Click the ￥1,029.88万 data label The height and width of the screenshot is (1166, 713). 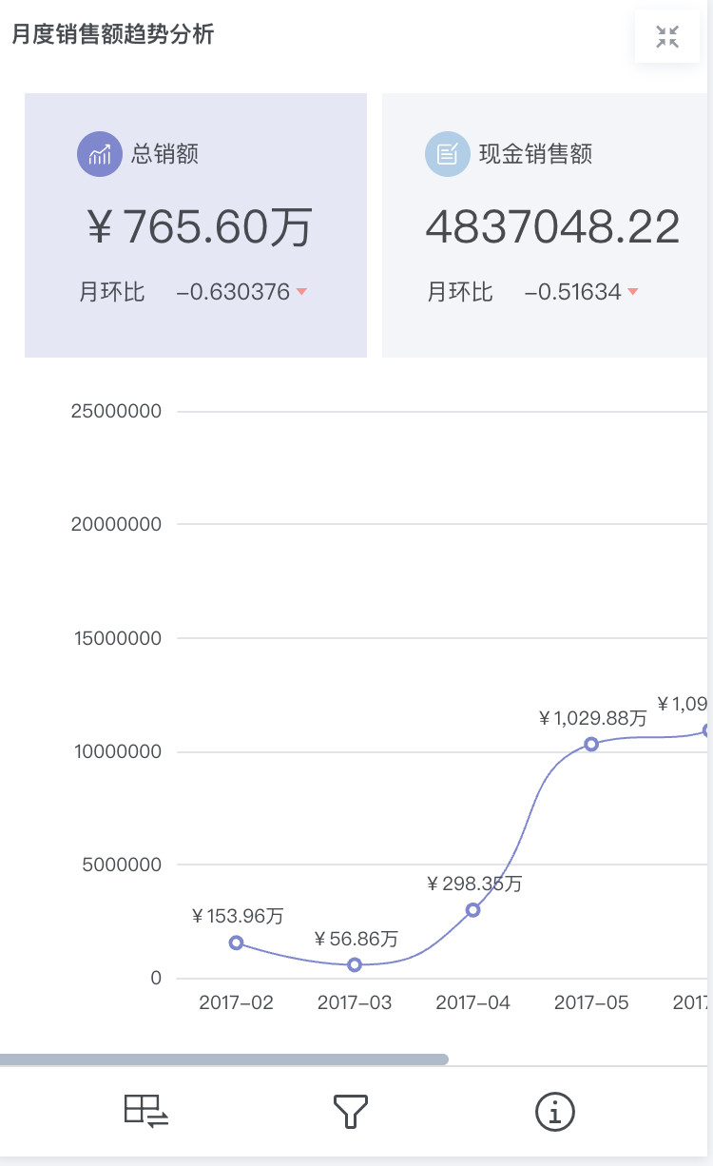pyautogui.click(x=592, y=718)
